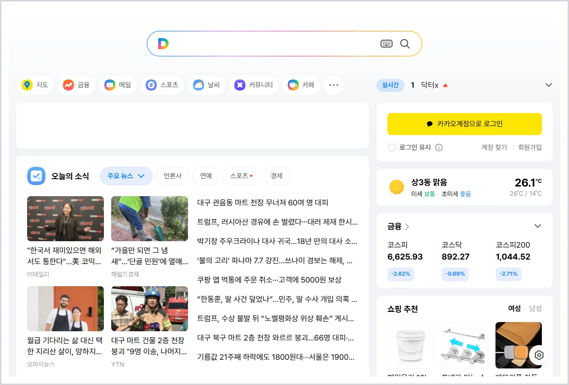The width and height of the screenshot is (569, 385).
Task: Open the 주요 뉴스 dropdown
Action: pyautogui.click(x=126, y=176)
